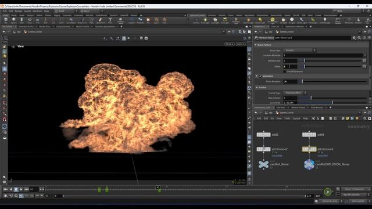Open network editor Layout menu
Viewport: 372px width, 209px height.
(x=296, y=118)
